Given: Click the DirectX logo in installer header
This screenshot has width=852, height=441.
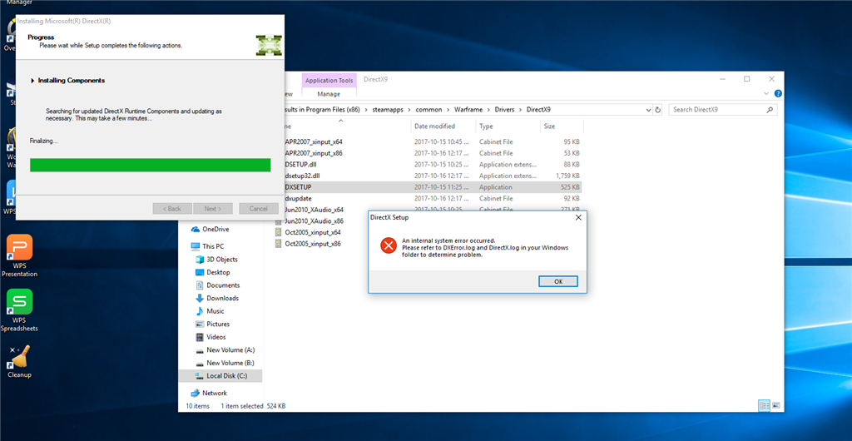Looking at the screenshot, I should 269,45.
